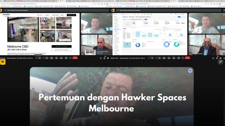Bookmark page with star icon, left browser
The image size is (225, 126).
tap(96, 4)
